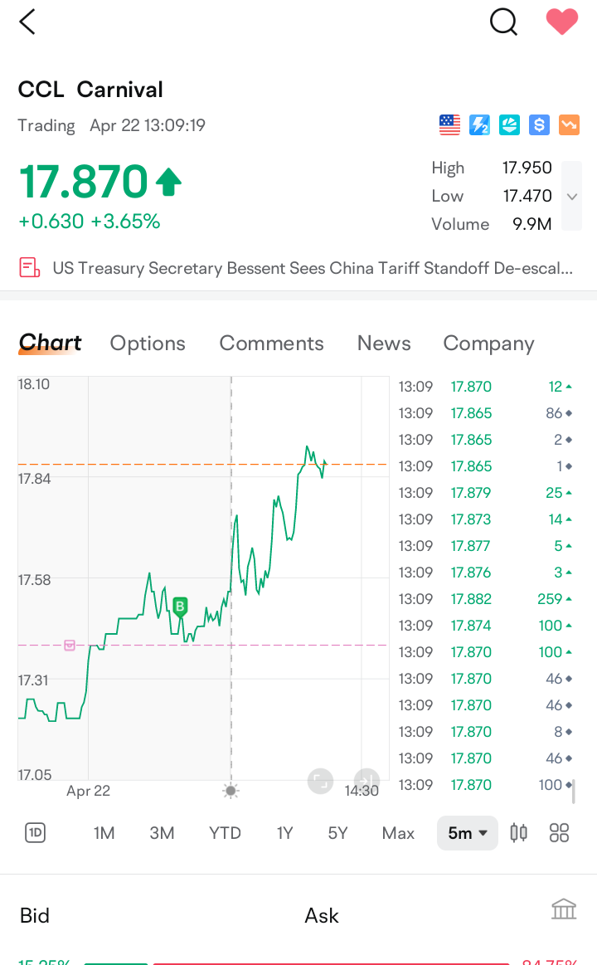This screenshot has height=965, width=597.
Task: Tap the blue lightning Level 2 icon
Action: [x=479, y=125]
